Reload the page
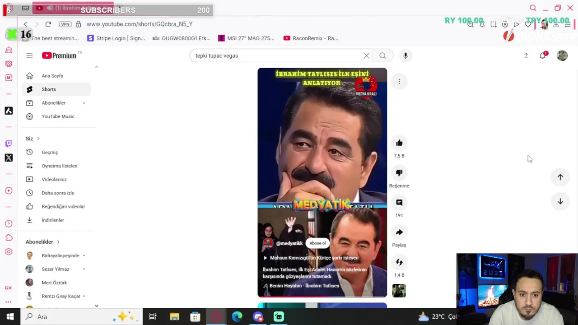 coord(48,24)
